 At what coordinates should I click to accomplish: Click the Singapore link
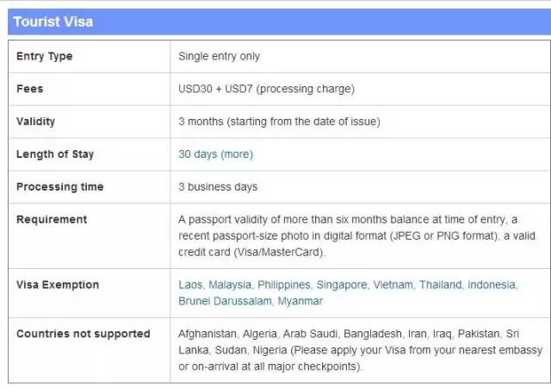coord(342,285)
